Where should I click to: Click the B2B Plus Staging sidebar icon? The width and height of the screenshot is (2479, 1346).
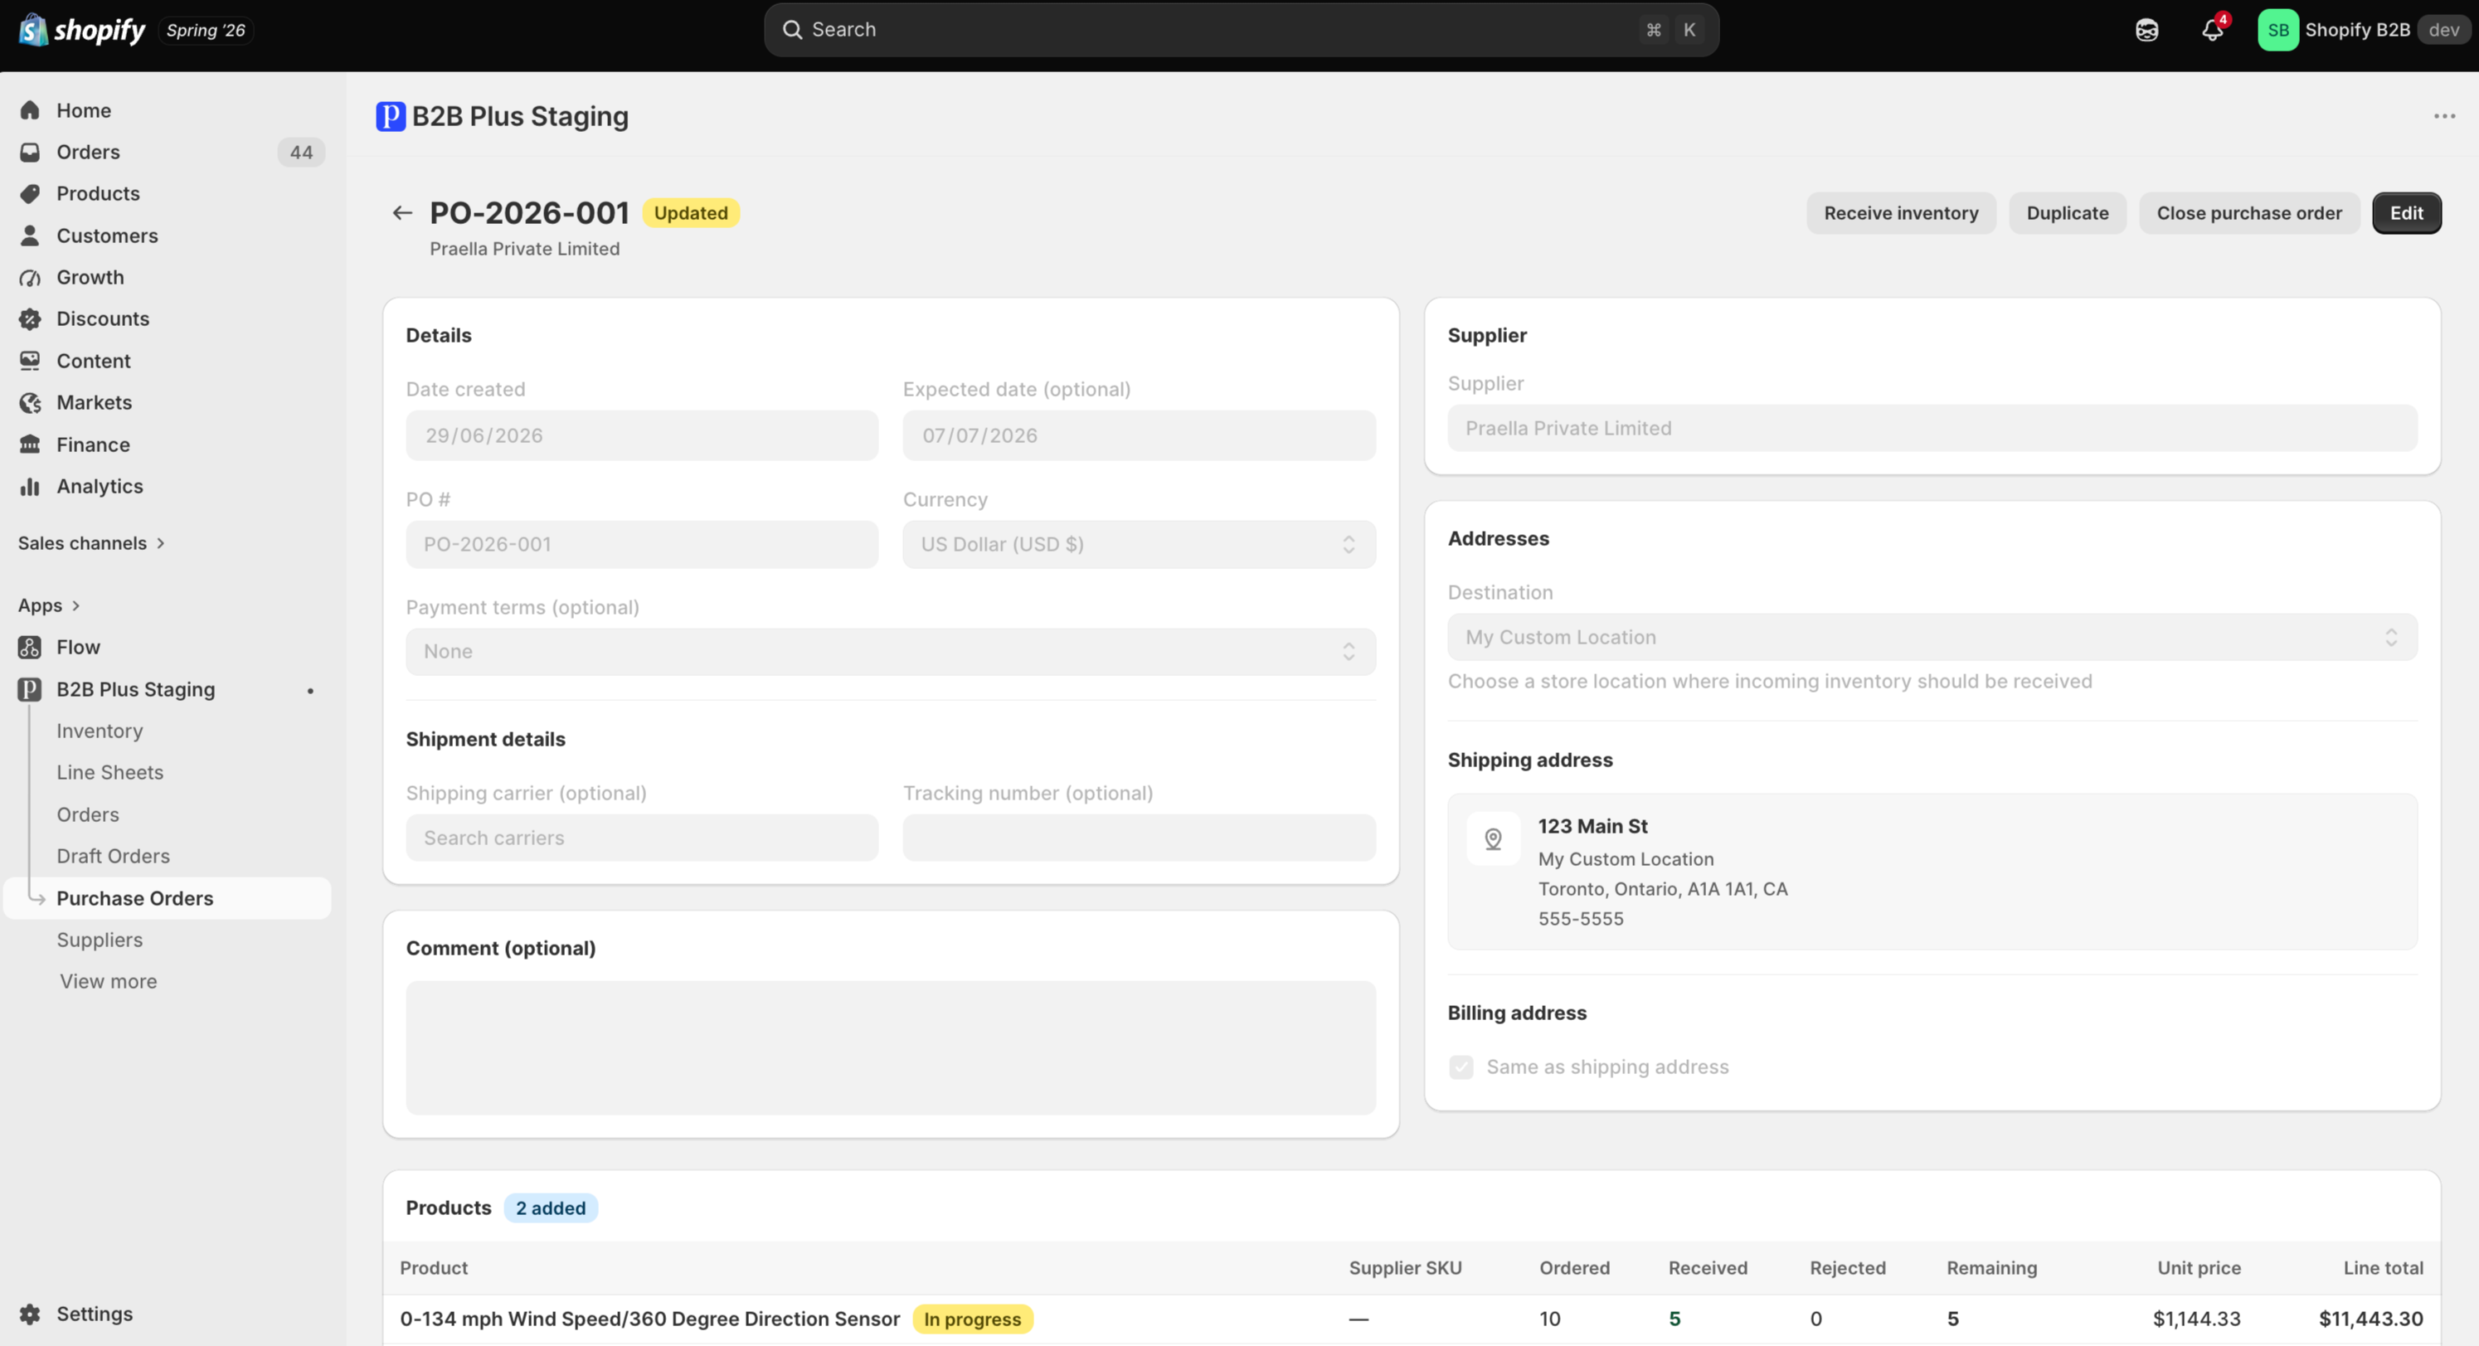coord(30,690)
